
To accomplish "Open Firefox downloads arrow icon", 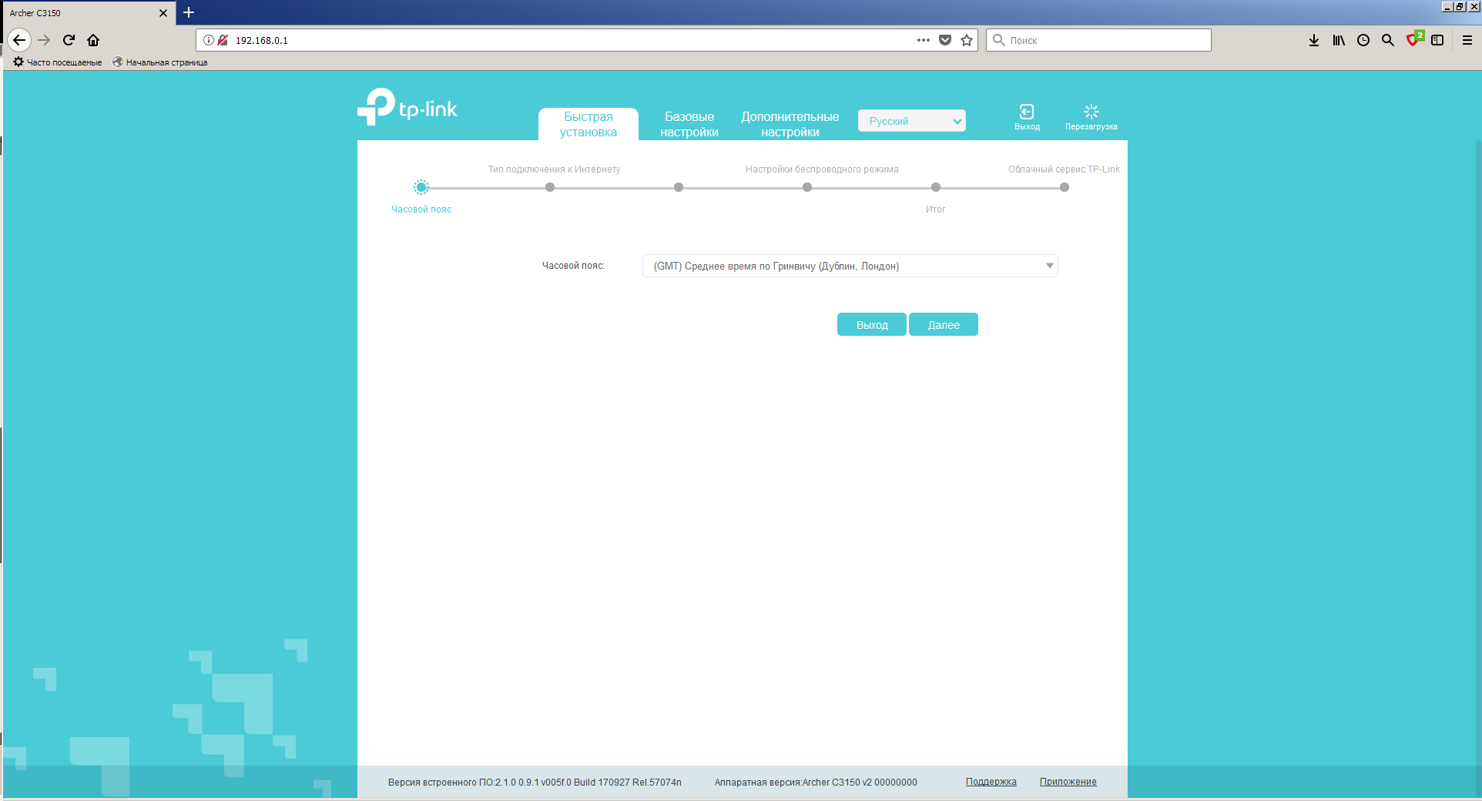I will point(1314,40).
